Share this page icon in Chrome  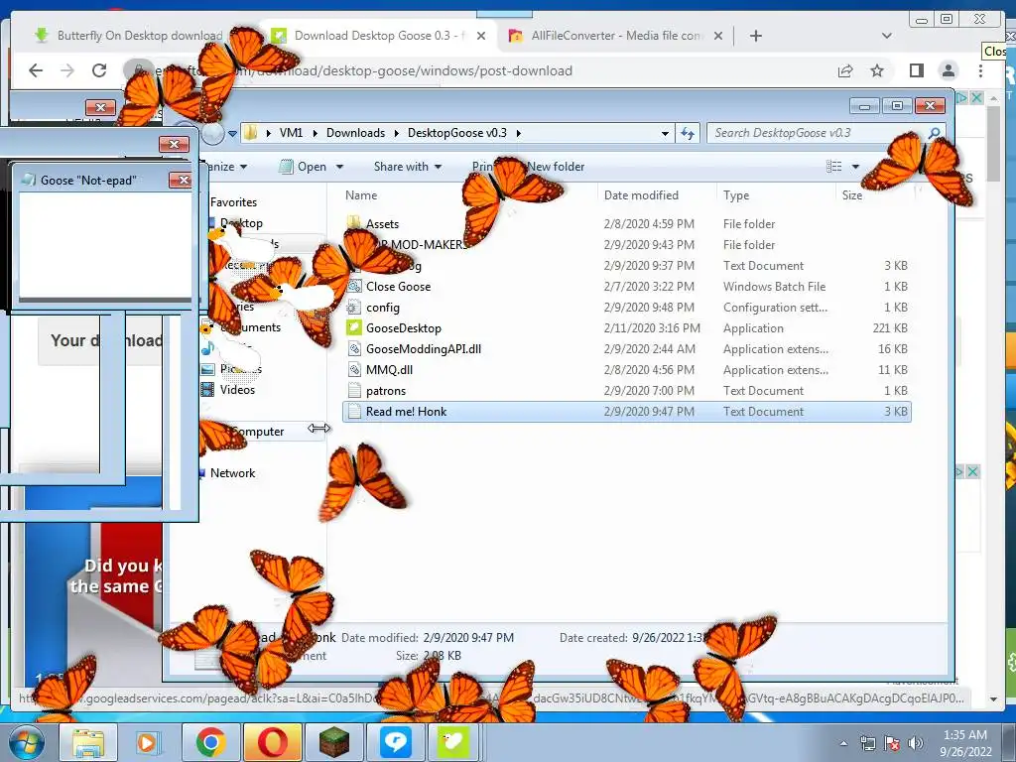click(x=845, y=70)
